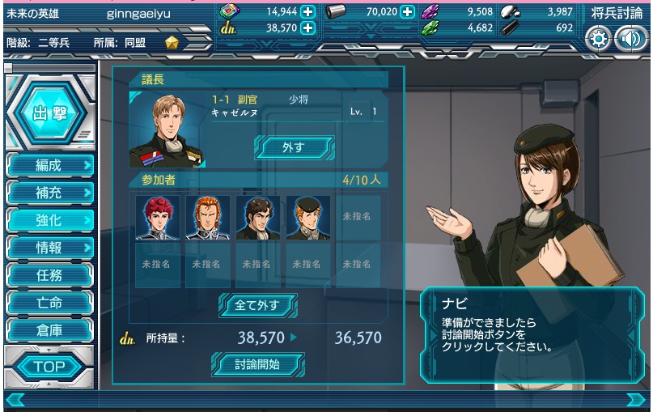Add resource using the plus beside 70,020
This screenshot has height=412, width=653.
click(407, 11)
